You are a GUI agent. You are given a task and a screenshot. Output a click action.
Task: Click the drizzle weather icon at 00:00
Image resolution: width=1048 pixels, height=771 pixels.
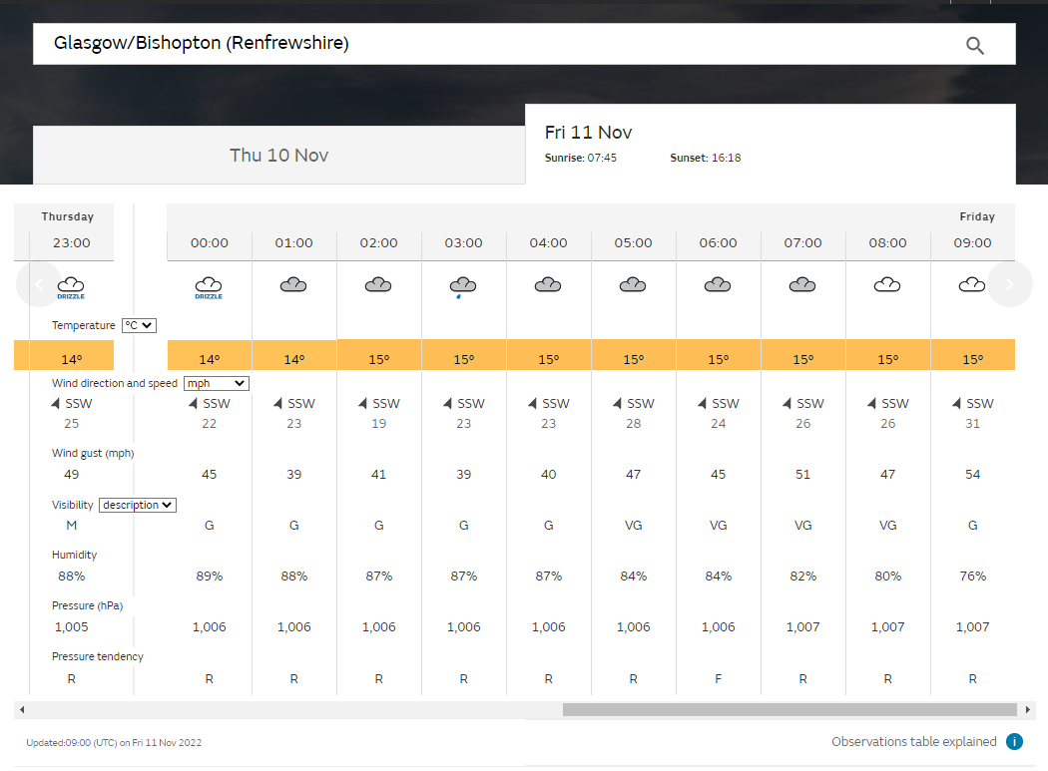209,287
